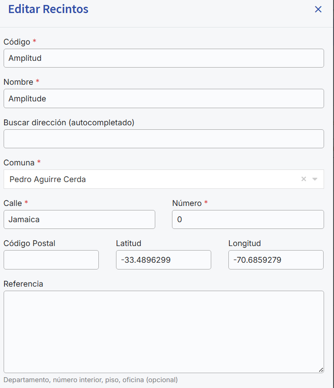This screenshot has height=388, width=334.
Task: Click the Referencia label text
Action: coord(23,284)
